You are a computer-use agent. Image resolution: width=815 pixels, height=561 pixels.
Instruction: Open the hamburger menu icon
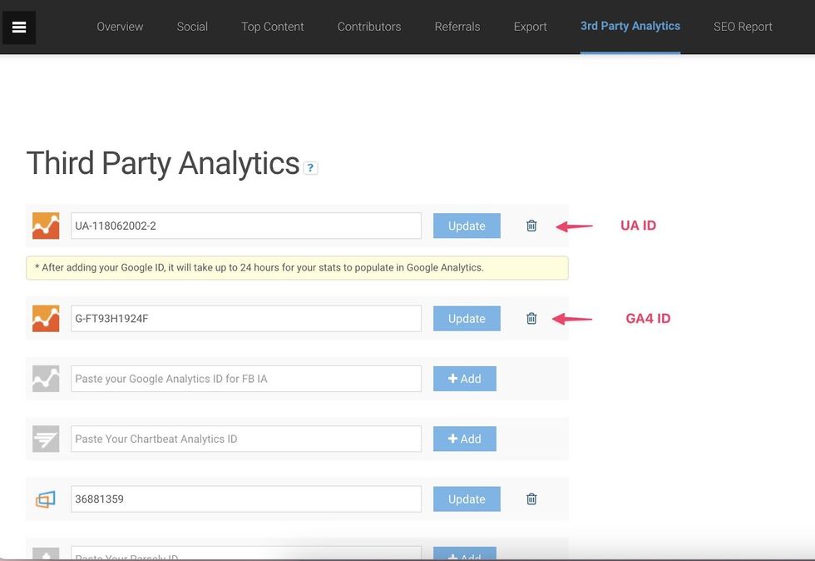tap(19, 27)
